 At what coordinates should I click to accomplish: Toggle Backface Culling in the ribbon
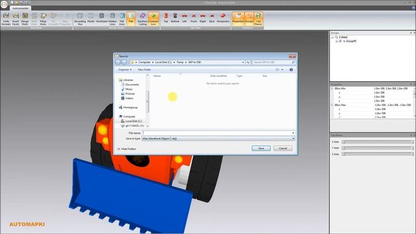coord(142,19)
